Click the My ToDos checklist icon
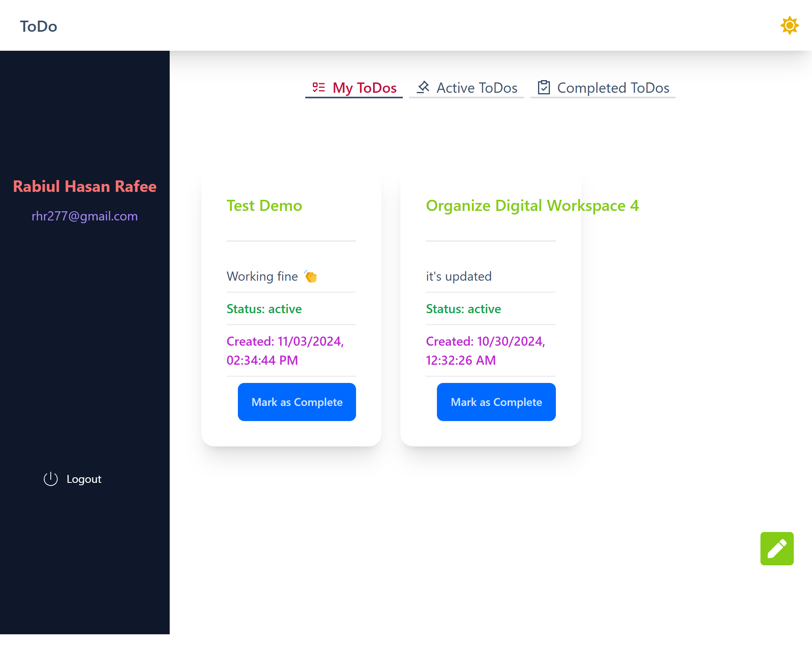 coord(318,87)
